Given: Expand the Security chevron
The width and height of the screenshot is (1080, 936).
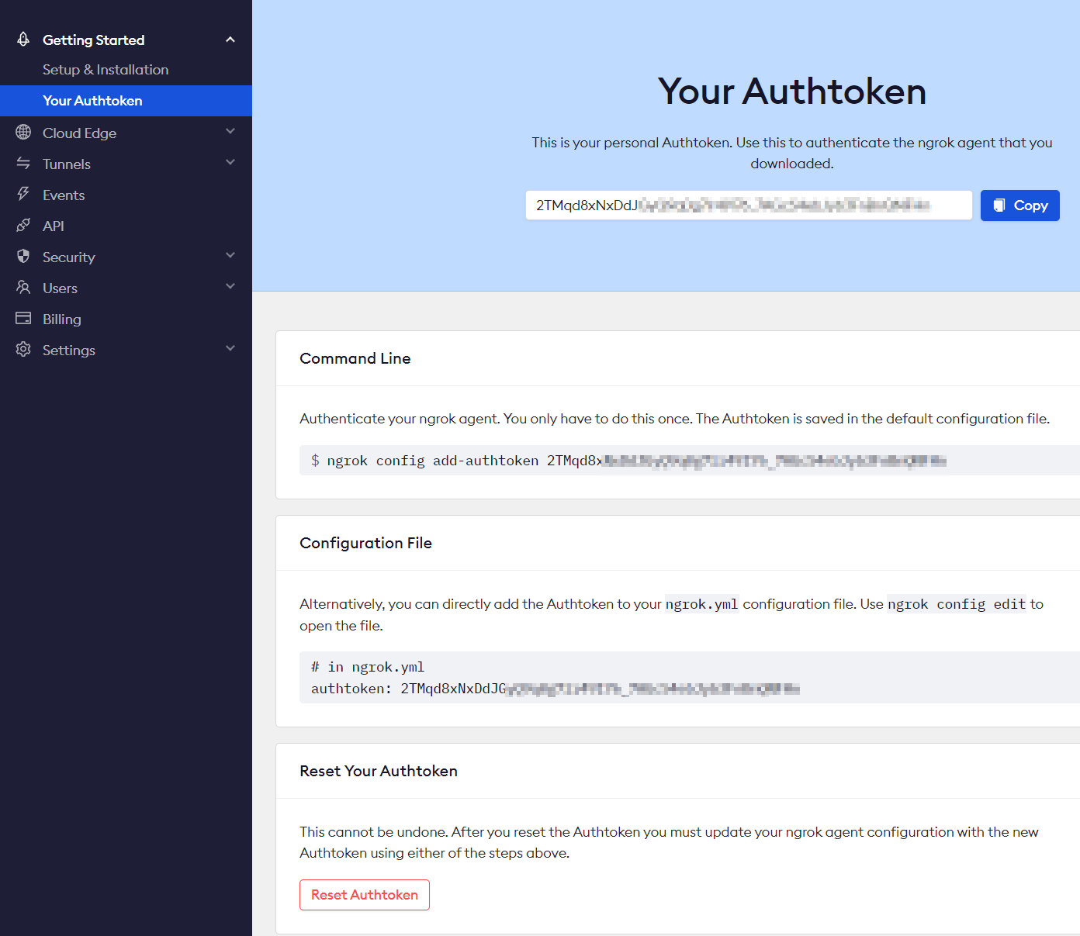Looking at the screenshot, I should 230,256.
